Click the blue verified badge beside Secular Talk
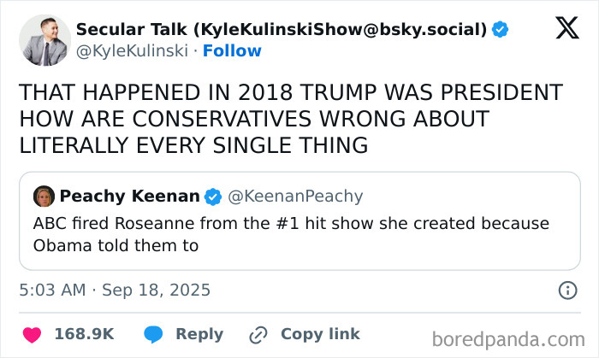The width and height of the screenshot is (599, 358). click(500, 30)
